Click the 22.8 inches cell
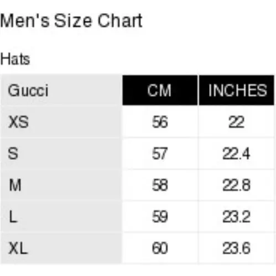The image size is (276, 276). [x=237, y=185]
